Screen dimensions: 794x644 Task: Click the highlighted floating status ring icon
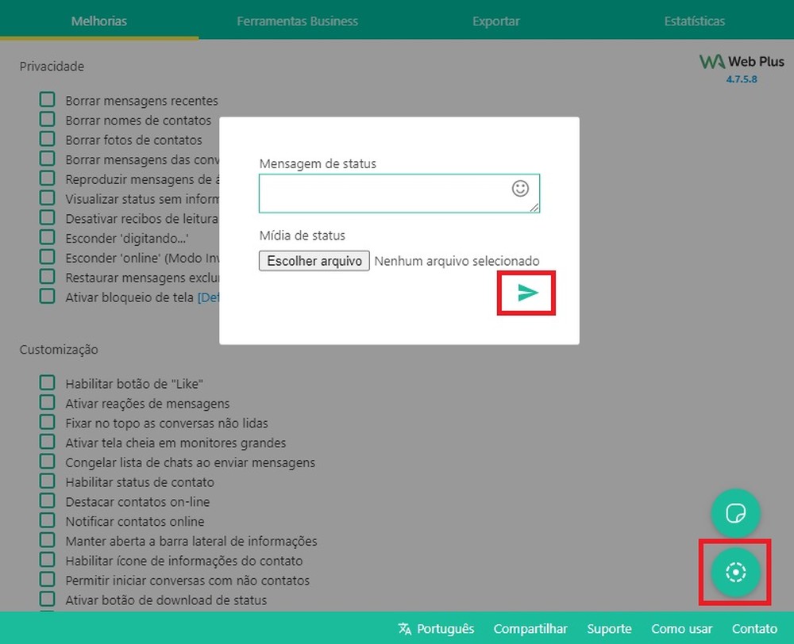click(734, 572)
